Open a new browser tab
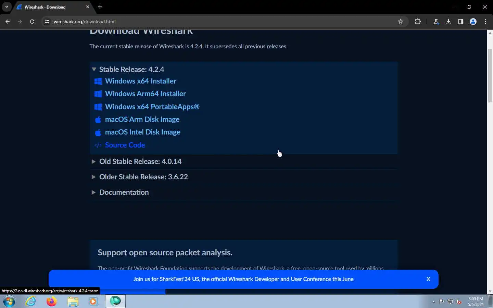The image size is (493, 308). [x=100, y=7]
